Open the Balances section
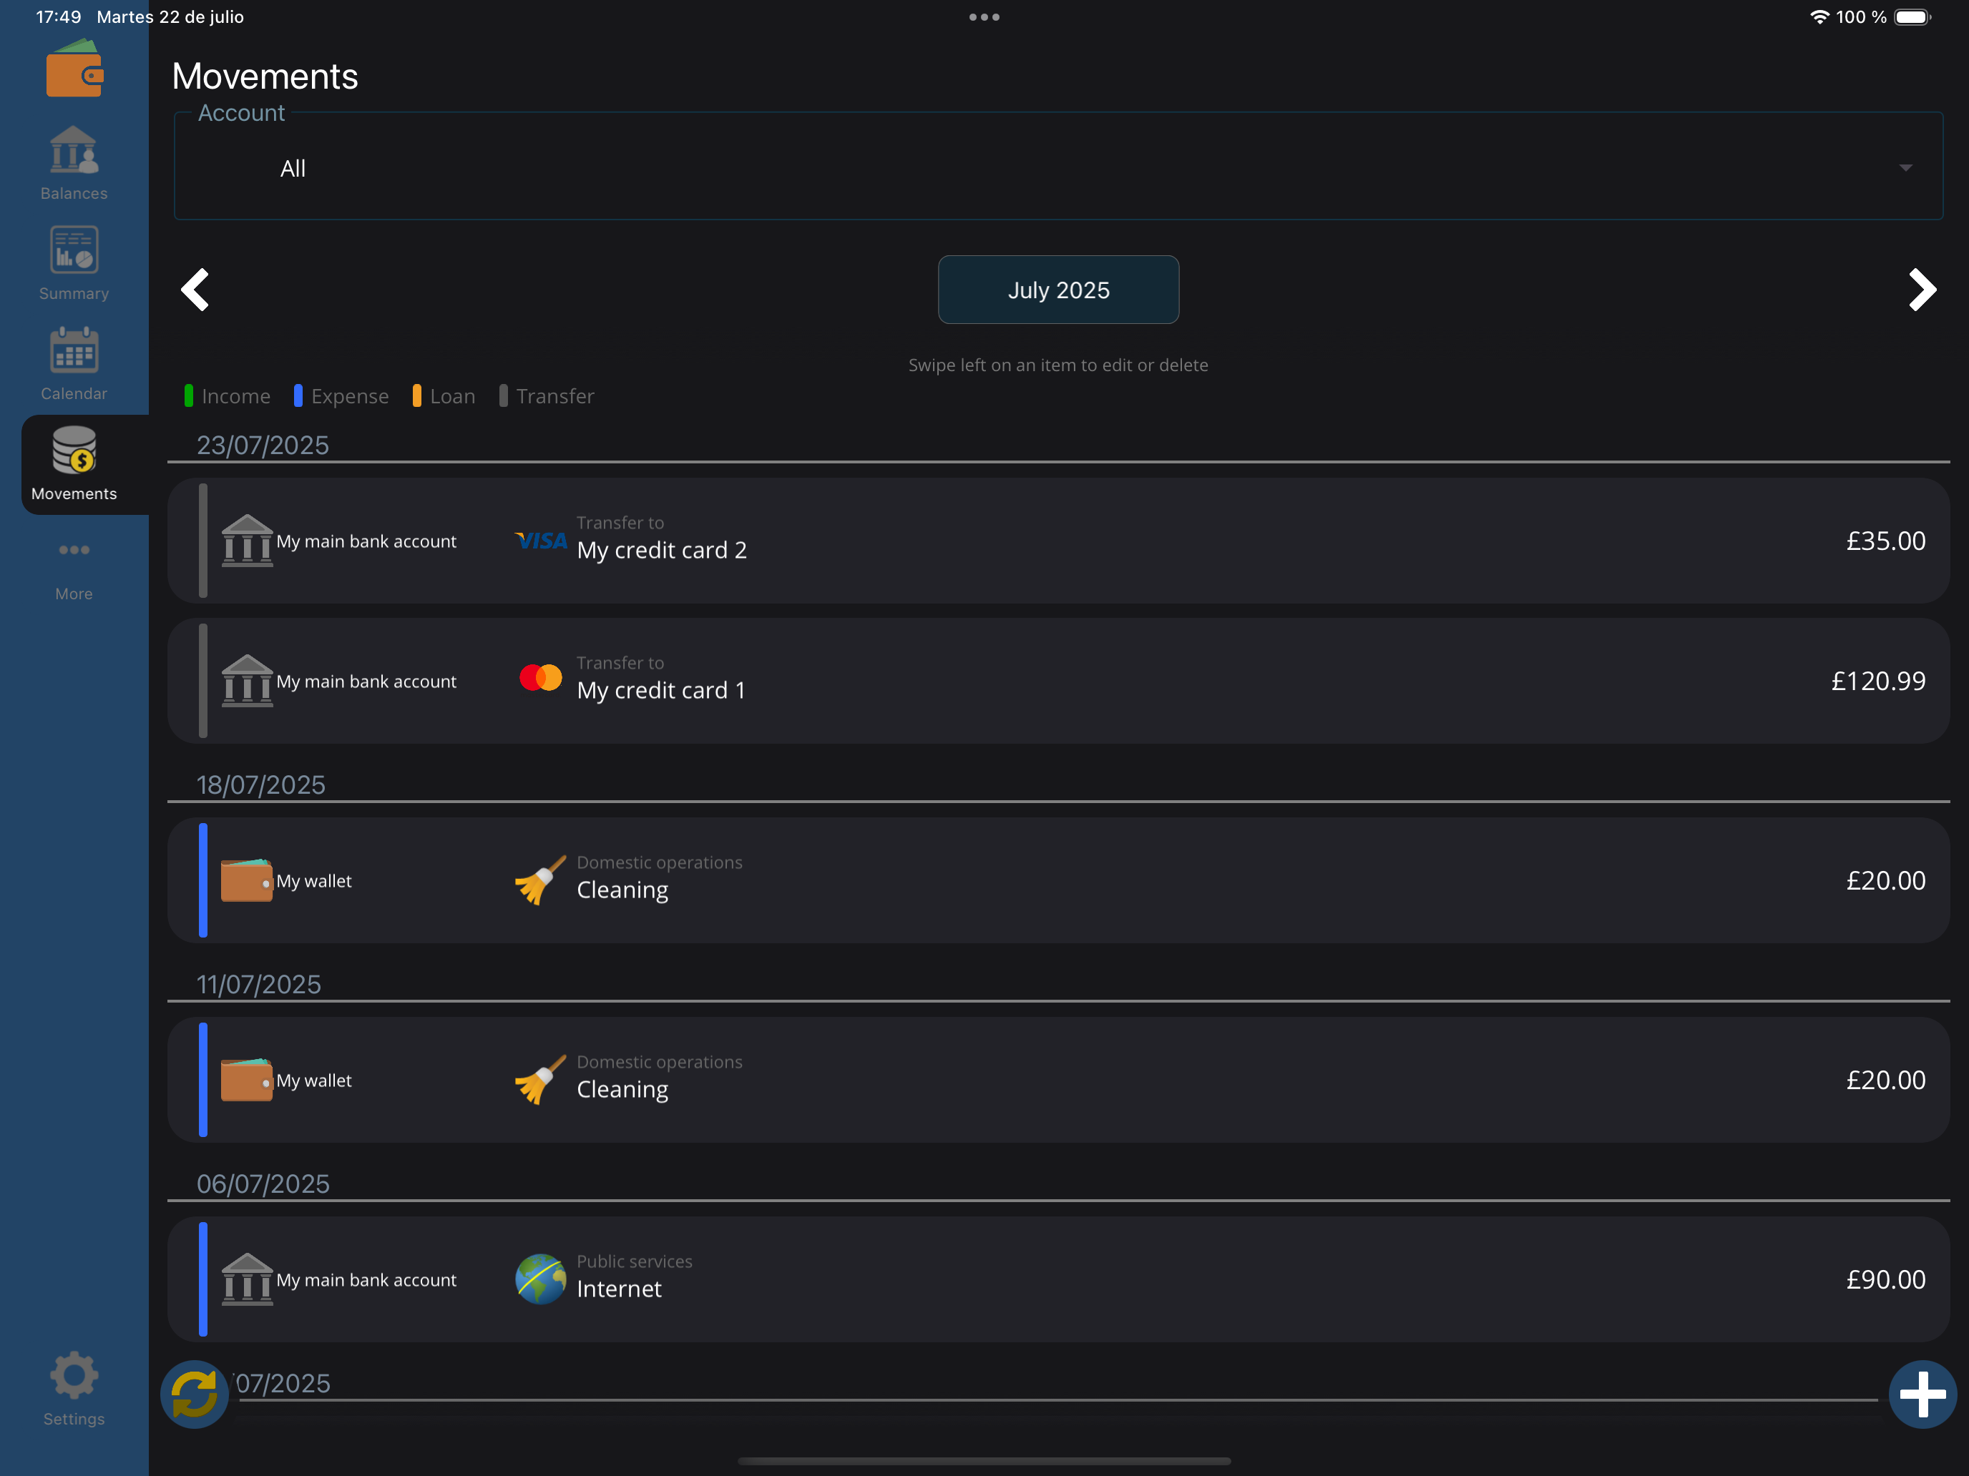Screen dimensions: 1969x1476 tap(74, 164)
